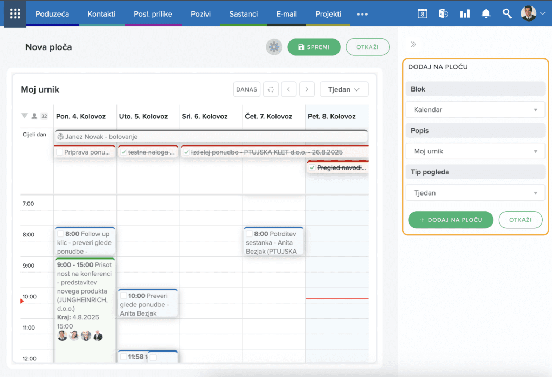Refresh the calendar view
The width and height of the screenshot is (552, 377).
[271, 89]
